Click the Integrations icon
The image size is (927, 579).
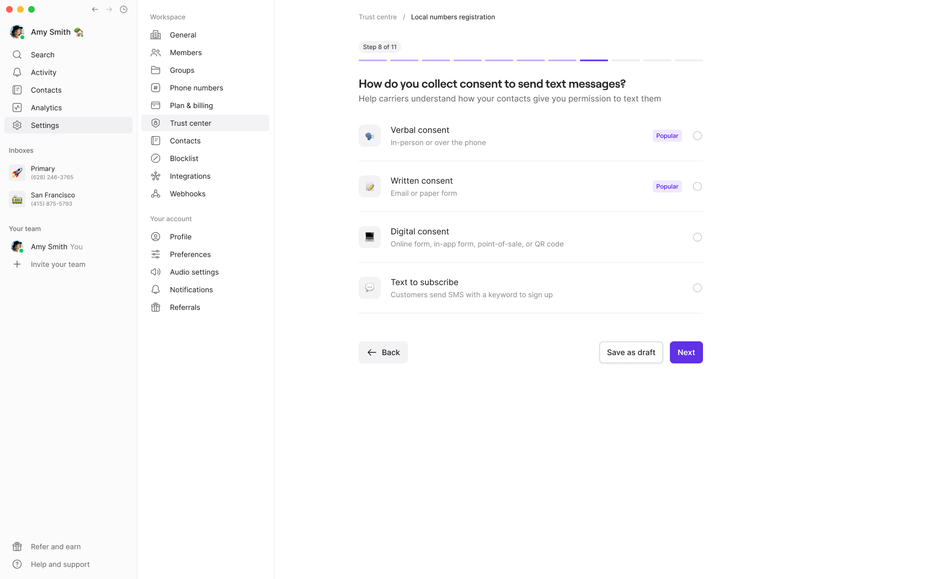156,176
